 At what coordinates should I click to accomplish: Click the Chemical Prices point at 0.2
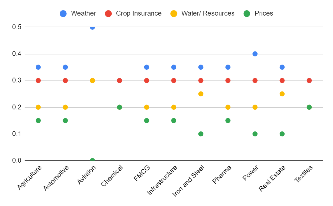pos(119,107)
